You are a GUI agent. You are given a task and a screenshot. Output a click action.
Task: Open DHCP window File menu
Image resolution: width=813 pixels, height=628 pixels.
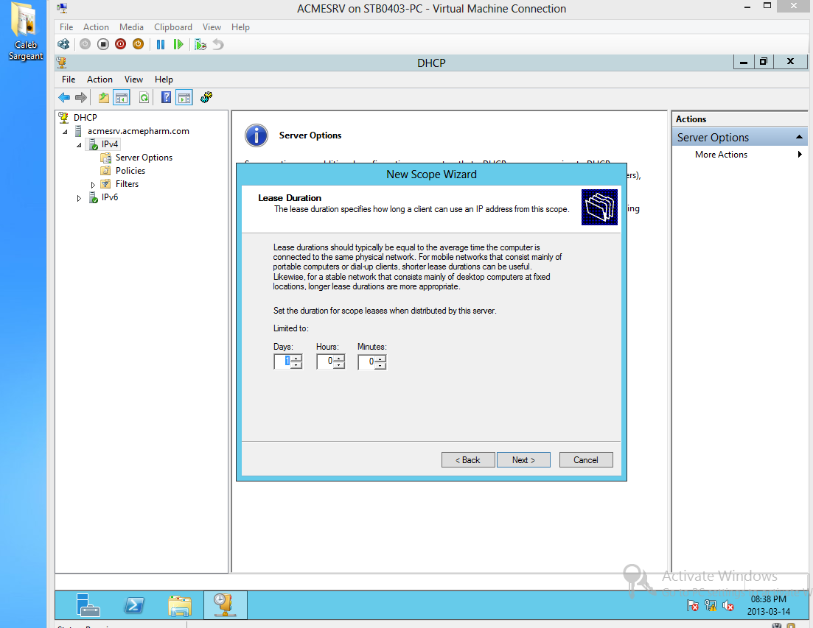[69, 80]
